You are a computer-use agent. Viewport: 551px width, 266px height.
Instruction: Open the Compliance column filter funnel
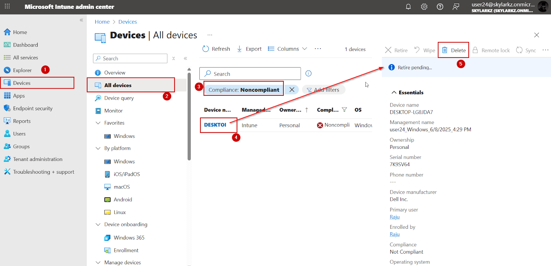pos(344,110)
